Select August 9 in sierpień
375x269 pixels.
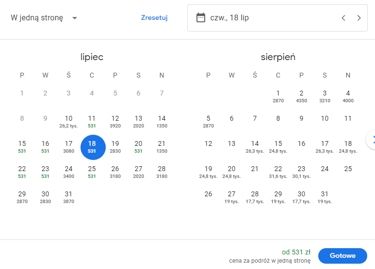tap(301, 118)
